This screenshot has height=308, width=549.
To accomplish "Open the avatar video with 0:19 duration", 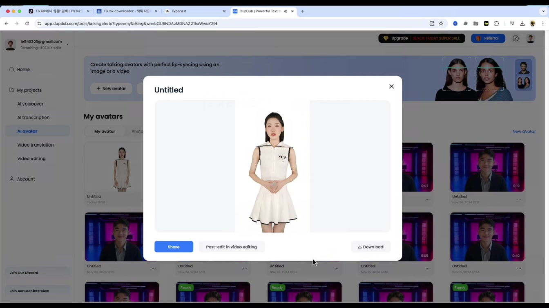I will (487, 167).
